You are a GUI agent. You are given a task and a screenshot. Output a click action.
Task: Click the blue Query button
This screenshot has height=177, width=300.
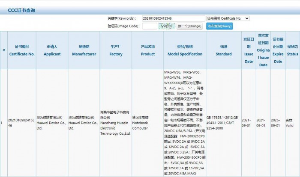pyautogui.click(x=219, y=26)
